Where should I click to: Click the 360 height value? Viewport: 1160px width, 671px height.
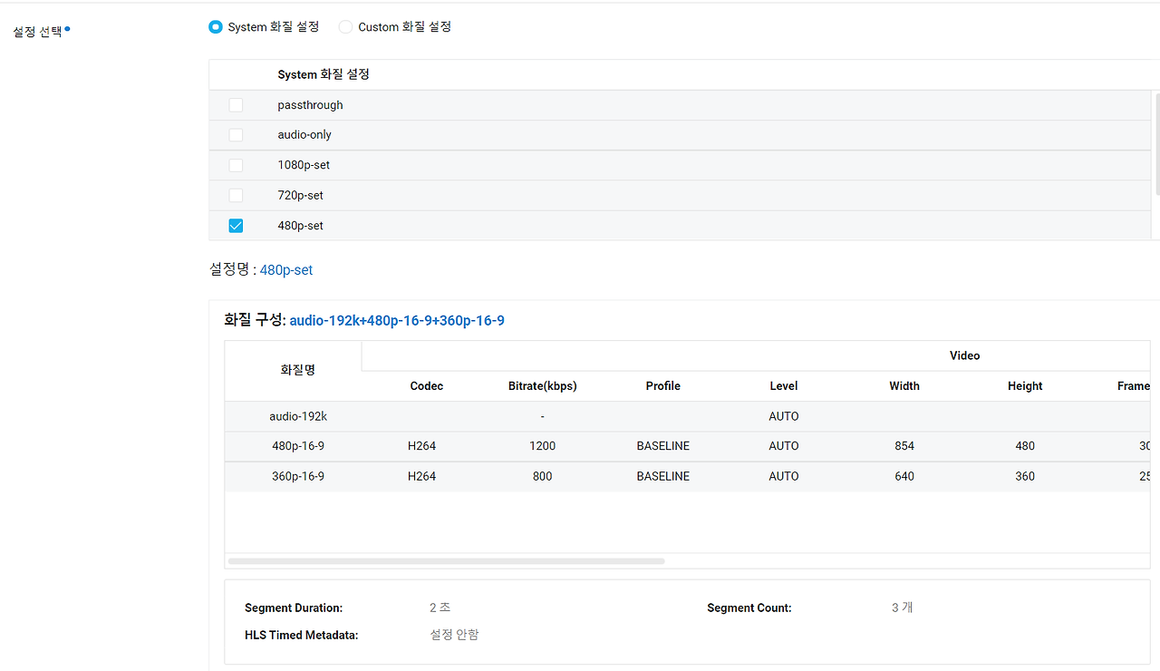click(1025, 476)
